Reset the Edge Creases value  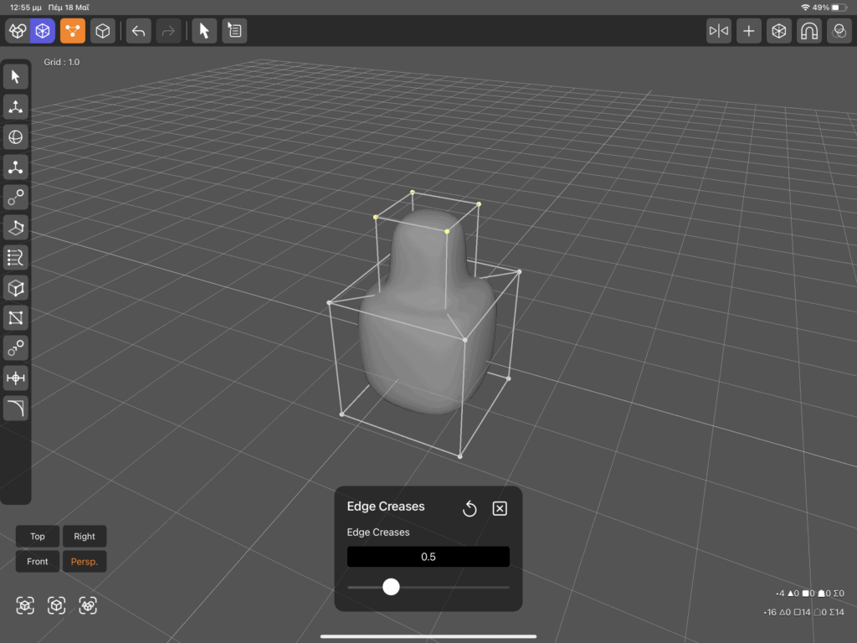470,509
